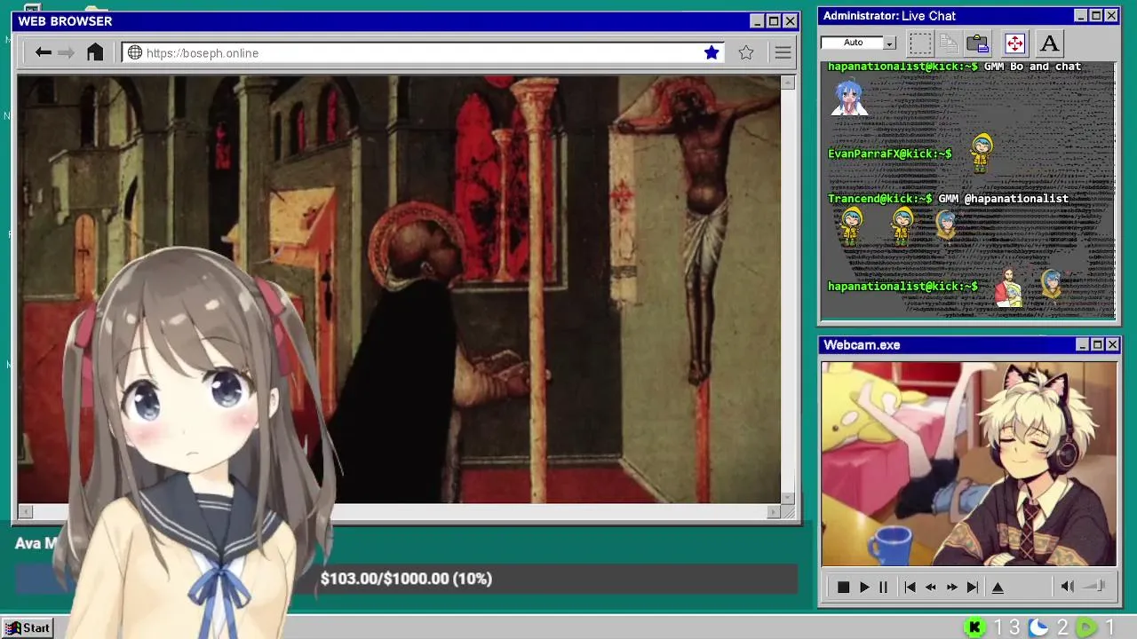The height and width of the screenshot is (639, 1137).
Task: Click the filled blue bookmark star
Action: 712,53
